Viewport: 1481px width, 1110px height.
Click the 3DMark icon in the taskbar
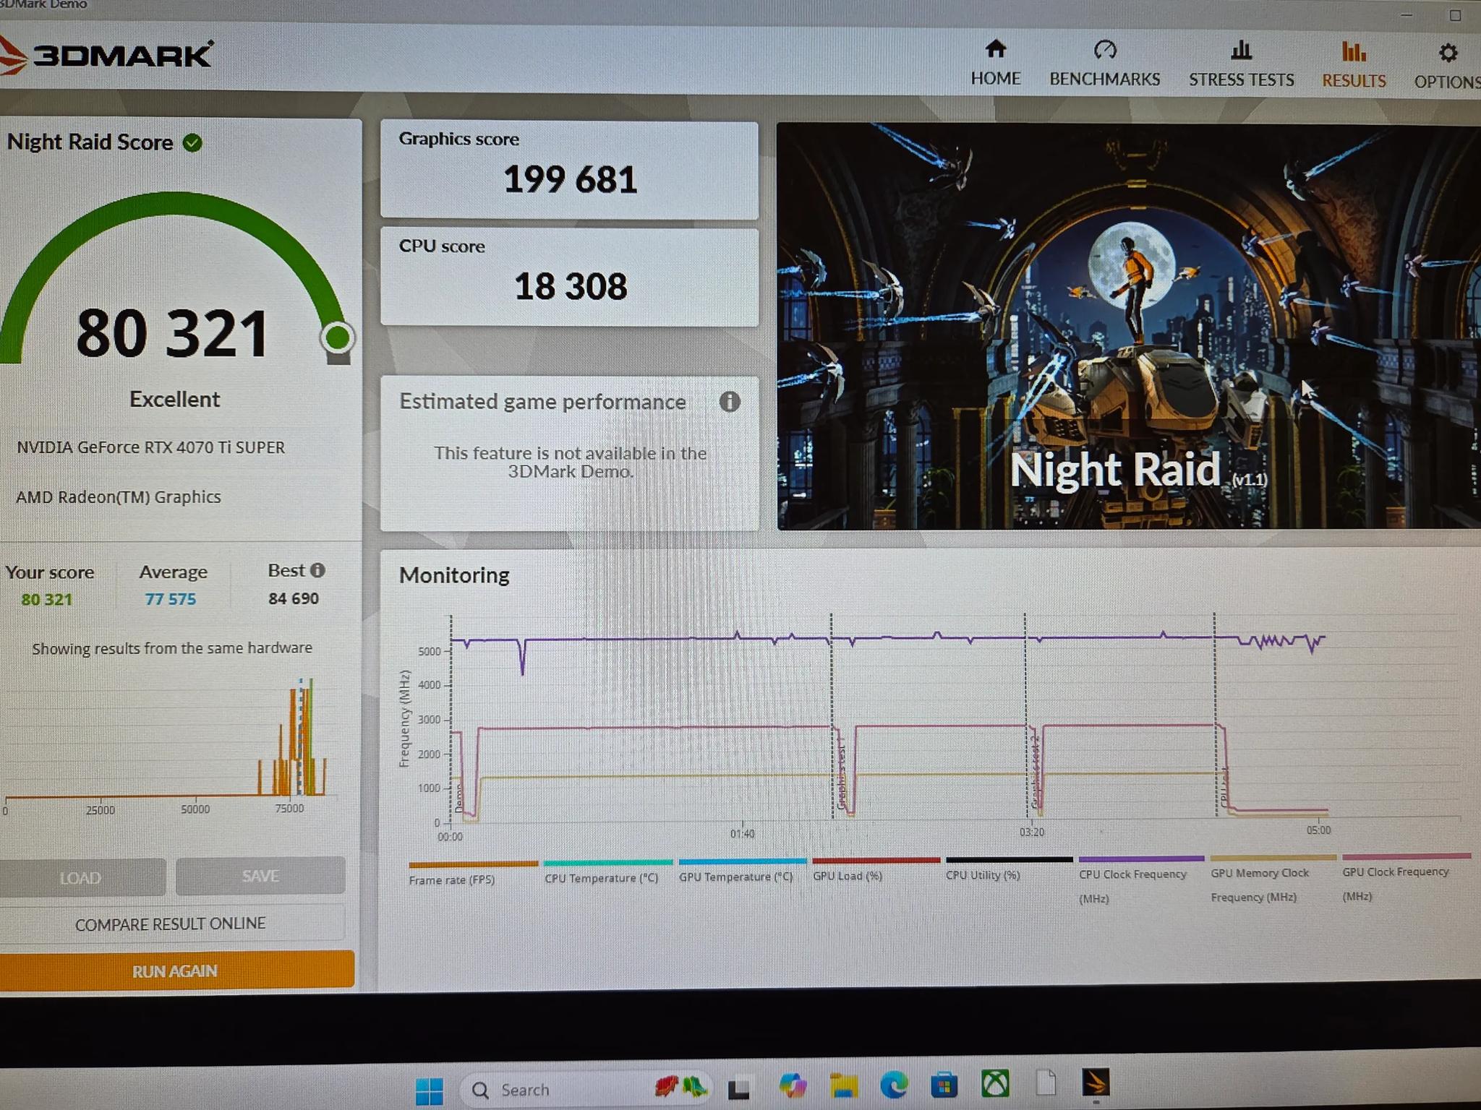coord(1096,1083)
